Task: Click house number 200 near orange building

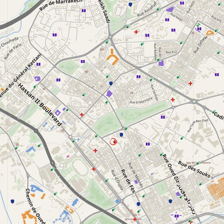Action: coord(102,50)
